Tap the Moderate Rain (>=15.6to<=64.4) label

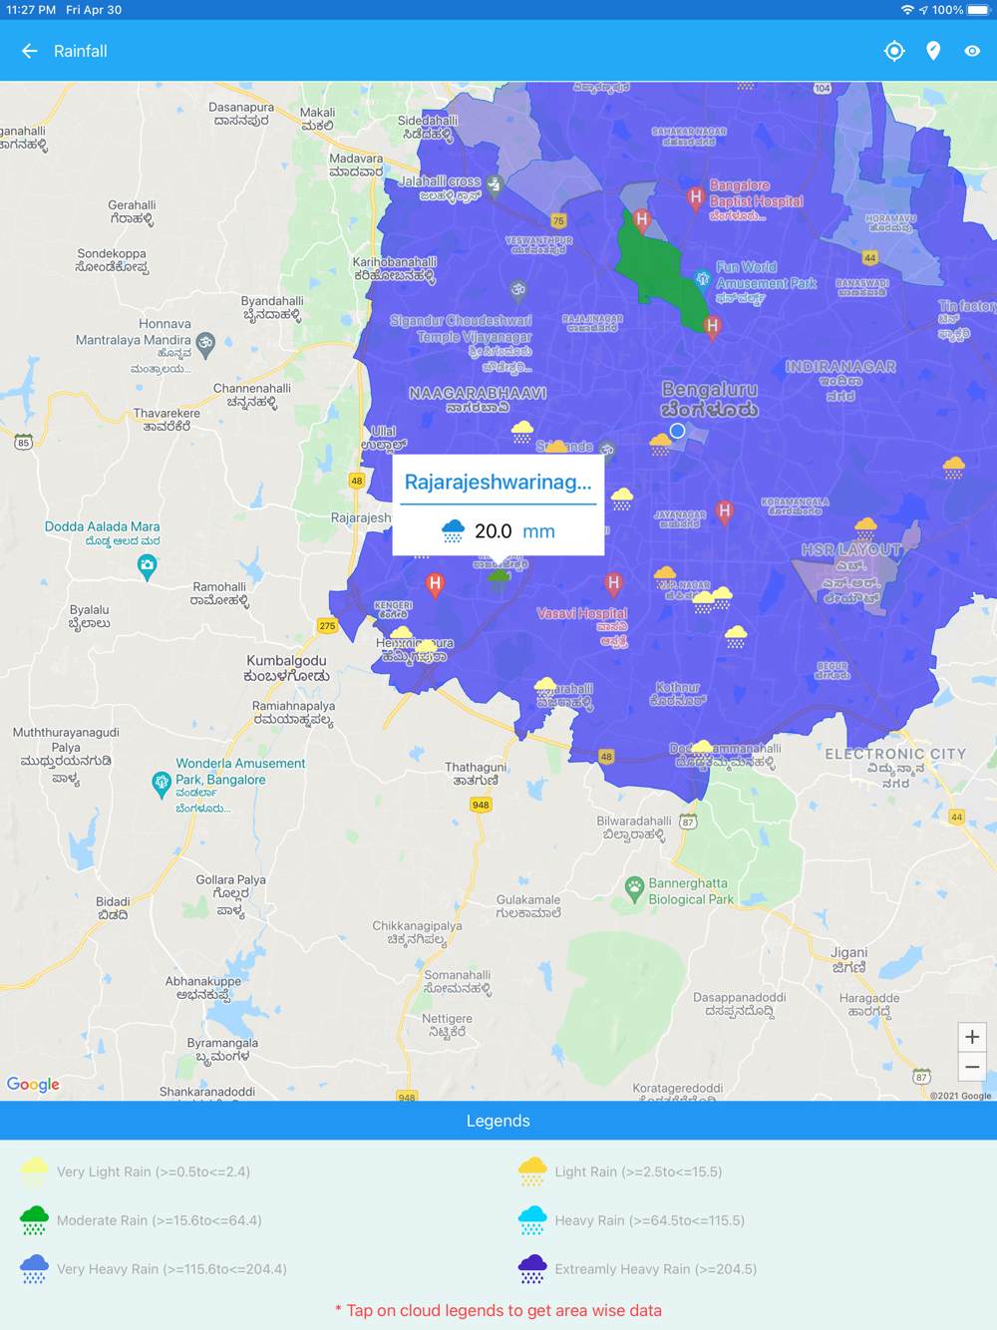pos(160,1220)
